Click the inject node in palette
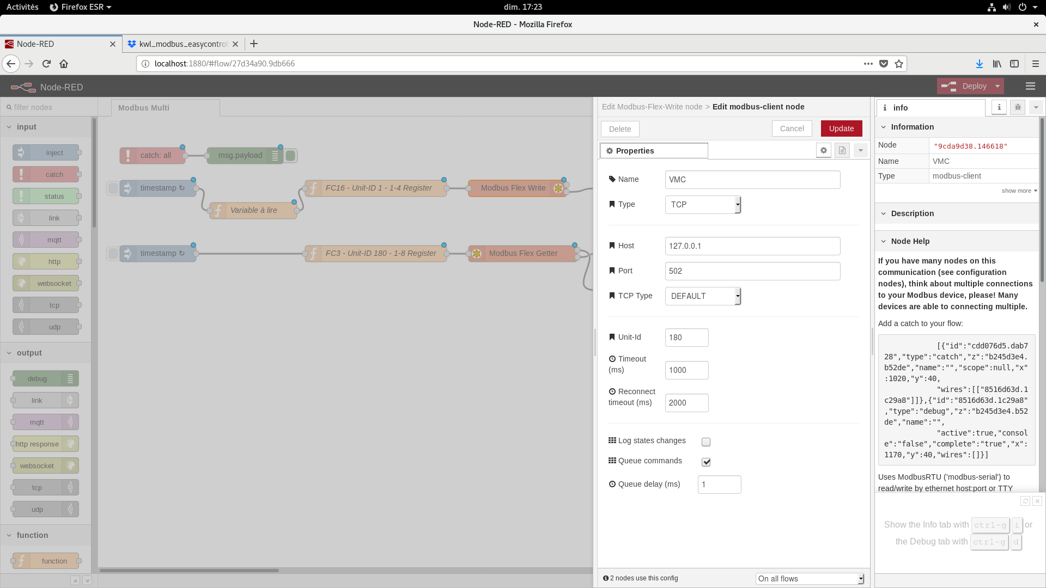This screenshot has width=1046, height=588. (x=46, y=153)
